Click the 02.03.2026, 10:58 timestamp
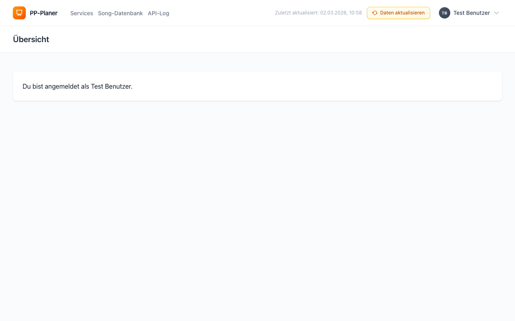 341,13
